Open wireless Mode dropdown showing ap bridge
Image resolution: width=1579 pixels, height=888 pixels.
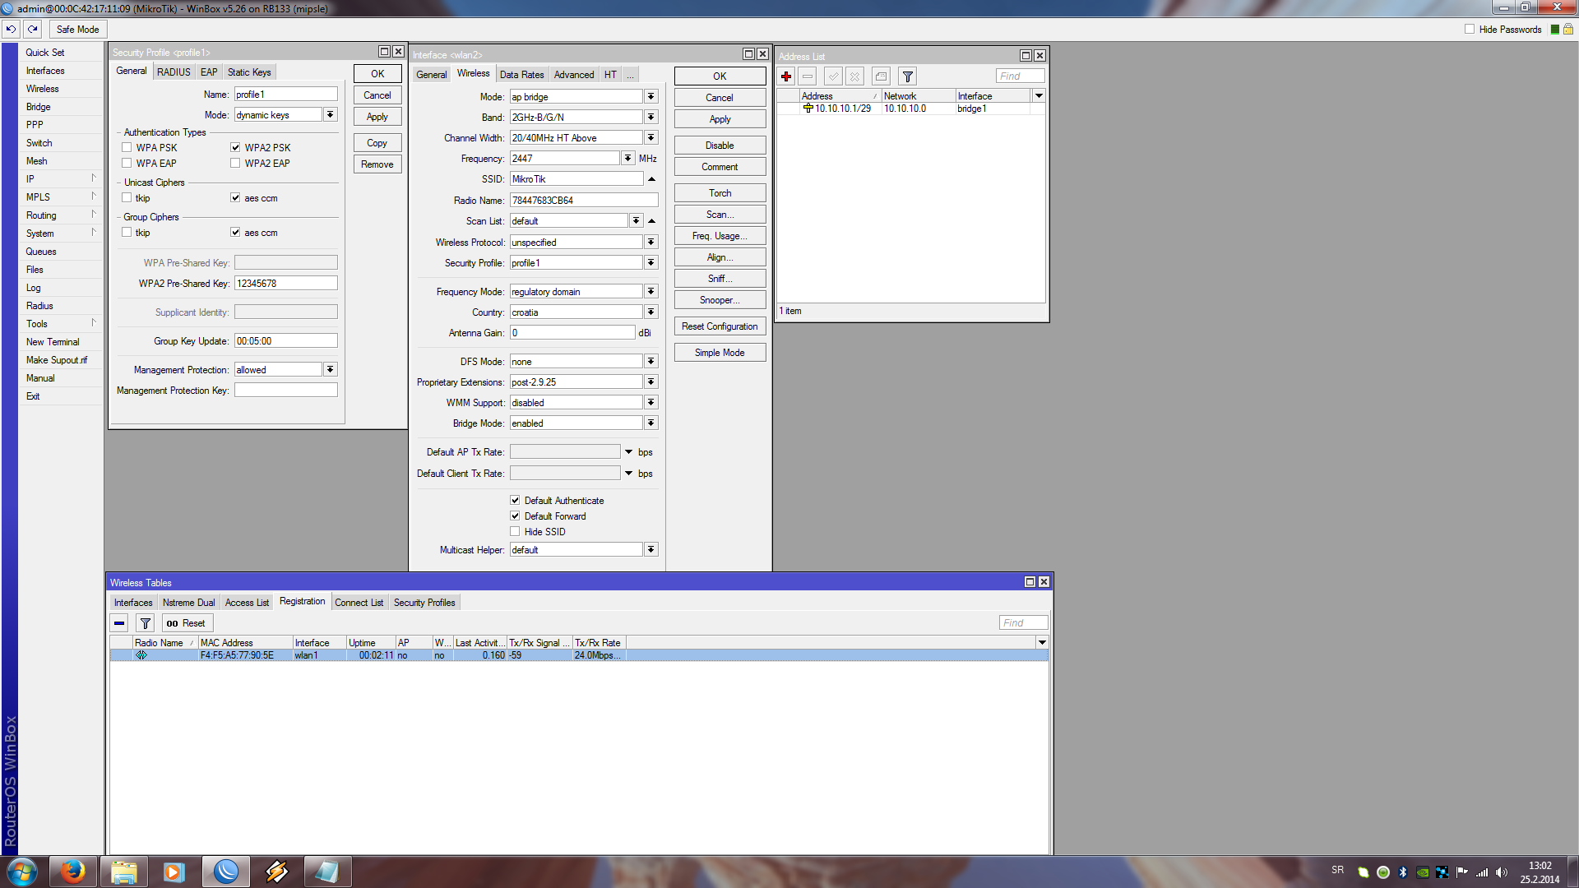point(651,97)
